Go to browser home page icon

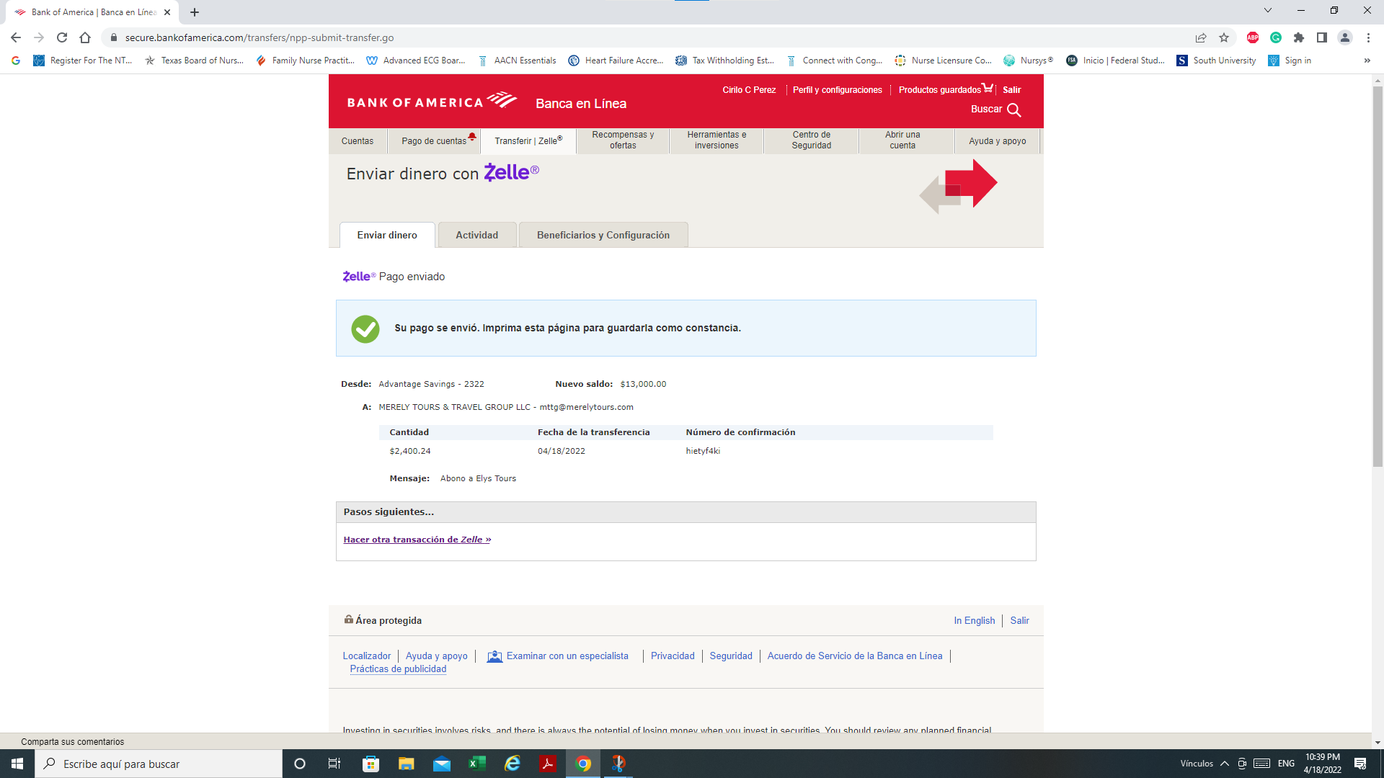click(85, 37)
